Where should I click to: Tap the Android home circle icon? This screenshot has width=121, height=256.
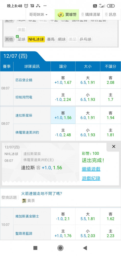(60, 248)
